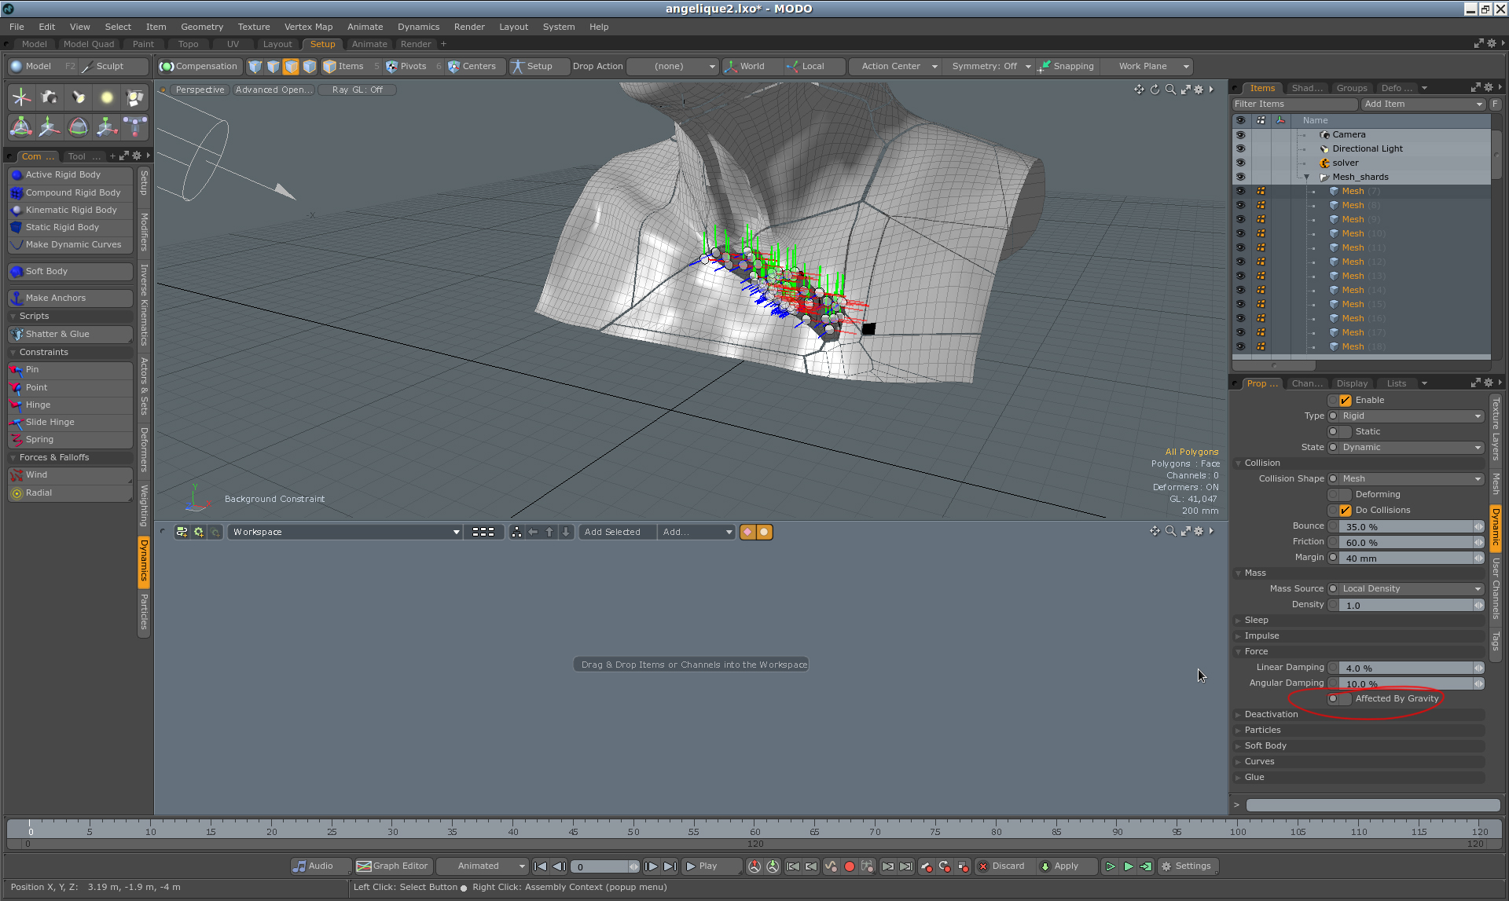Screen dimensions: 1509x901
Task: Select the Rotate tool icon
Action: point(78,126)
